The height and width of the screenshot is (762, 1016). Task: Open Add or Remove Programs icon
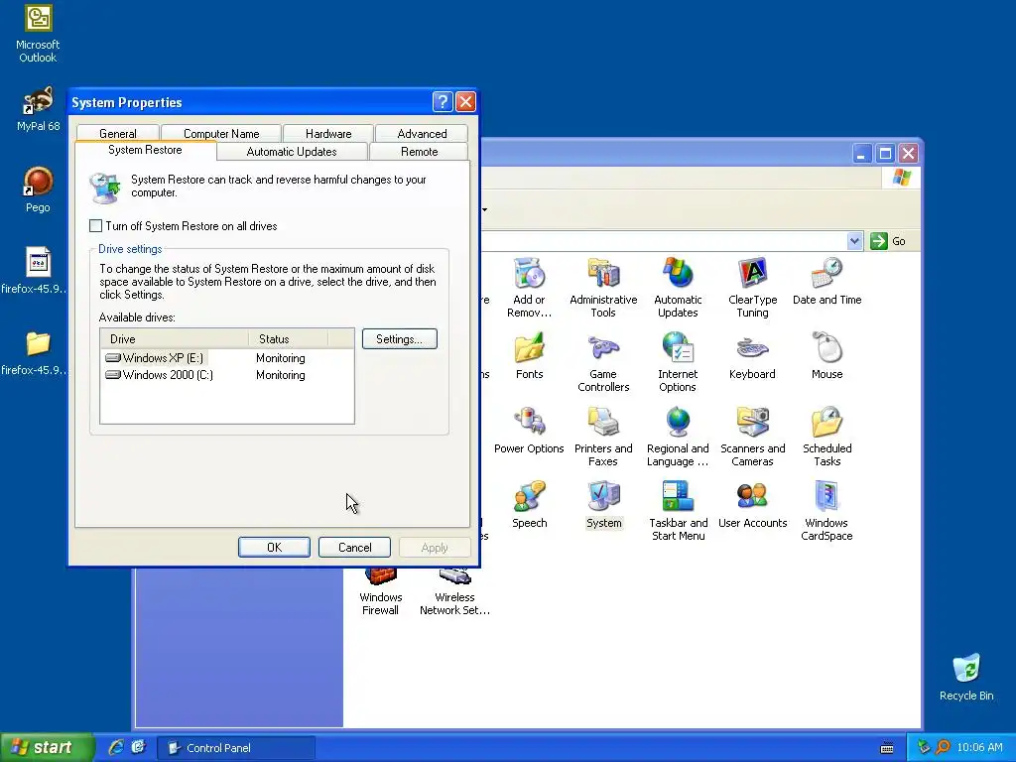[530, 287]
